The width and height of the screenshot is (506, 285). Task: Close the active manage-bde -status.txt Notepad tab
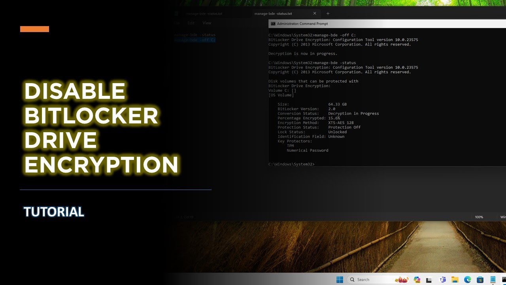click(315, 13)
